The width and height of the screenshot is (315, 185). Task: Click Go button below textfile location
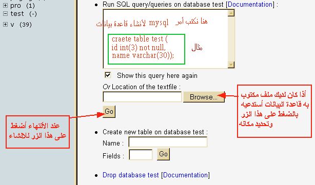coord(109,111)
